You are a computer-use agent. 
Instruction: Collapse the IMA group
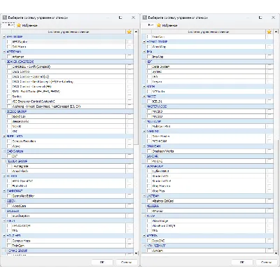click(x=144, y=52)
